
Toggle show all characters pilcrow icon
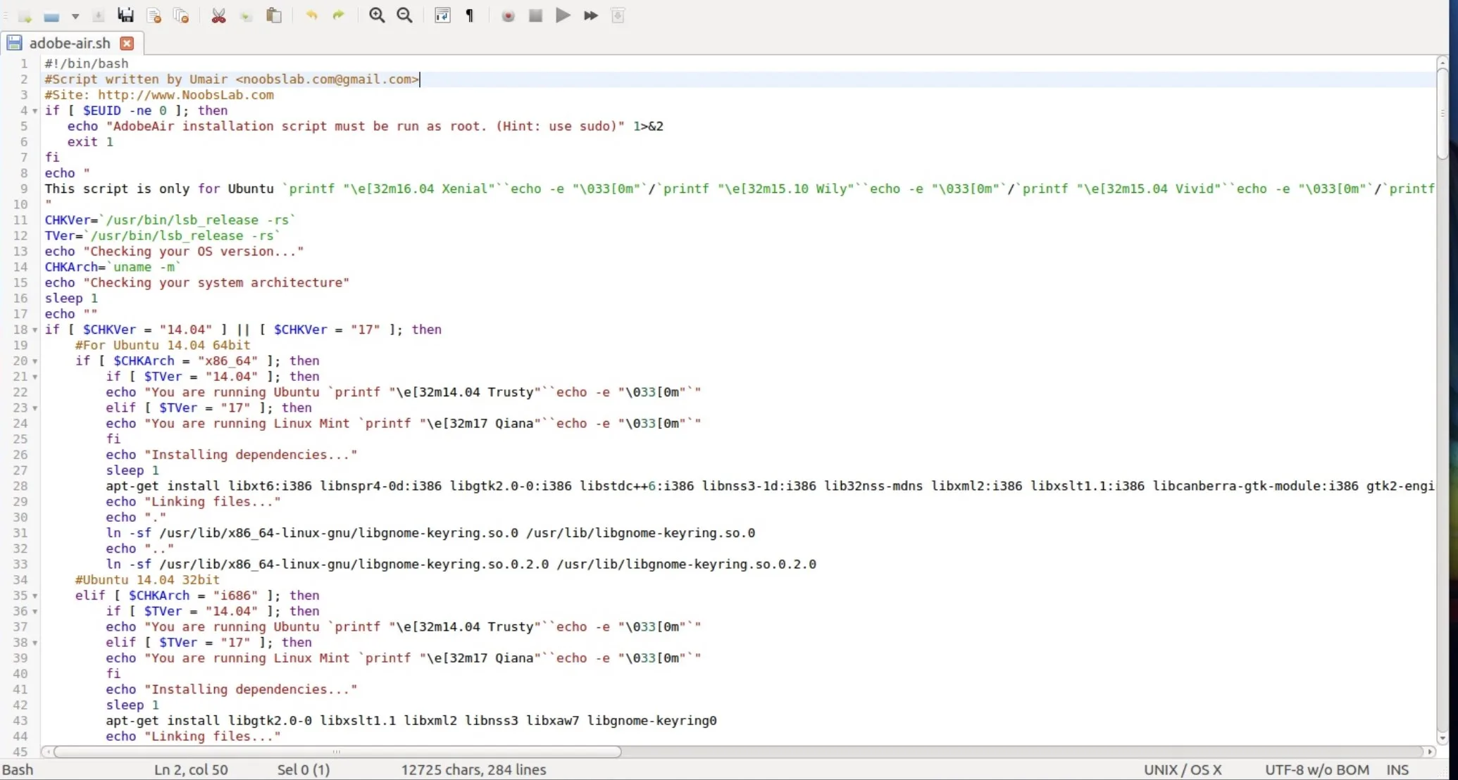(x=470, y=15)
